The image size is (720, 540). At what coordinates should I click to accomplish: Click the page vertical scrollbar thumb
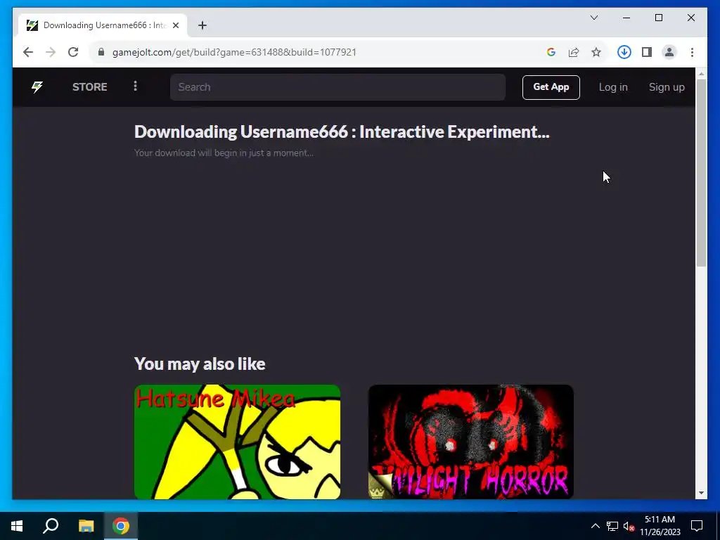[701, 173]
